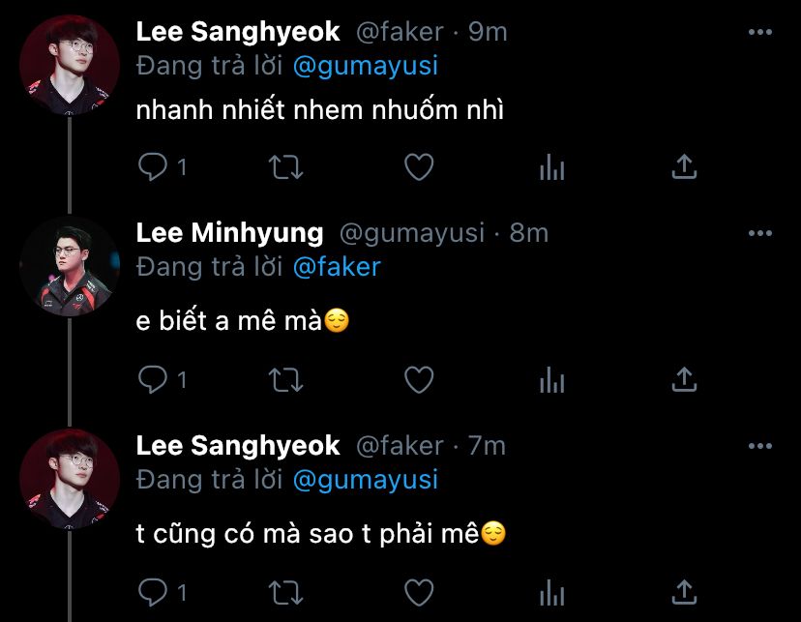This screenshot has height=622, width=801.
Task: Click reply icon on the "nhanh nhiết" tweet
Action: pyautogui.click(x=153, y=168)
